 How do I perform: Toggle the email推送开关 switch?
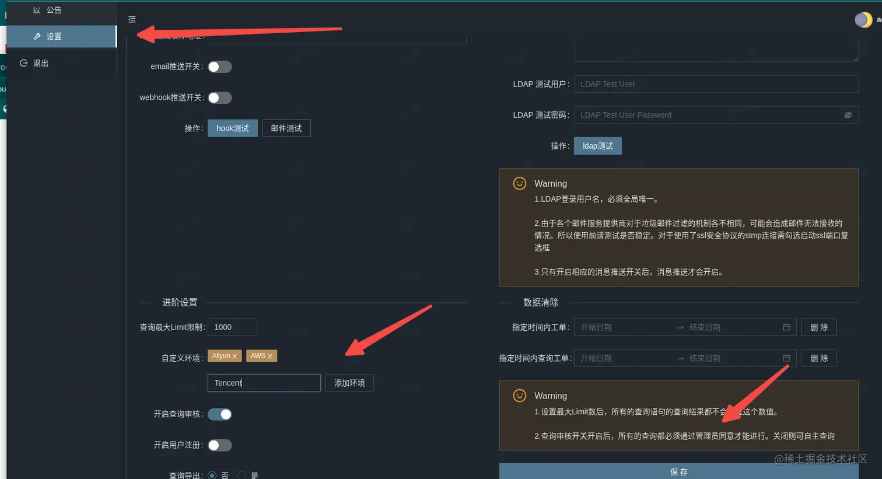coord(220,67)
